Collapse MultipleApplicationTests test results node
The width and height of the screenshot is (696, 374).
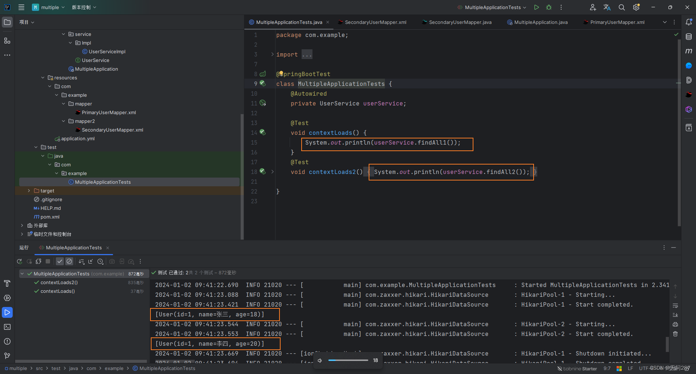[22, 274]
